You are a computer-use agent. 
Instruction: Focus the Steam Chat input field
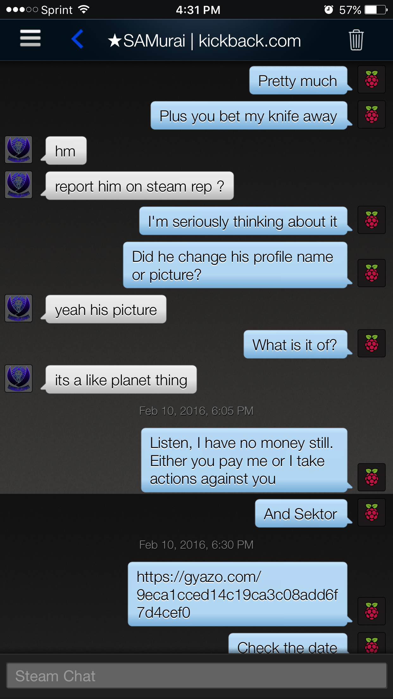[196, 676]
